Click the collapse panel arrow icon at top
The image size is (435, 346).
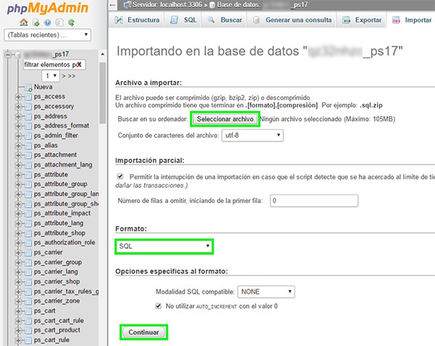(112, 5)
